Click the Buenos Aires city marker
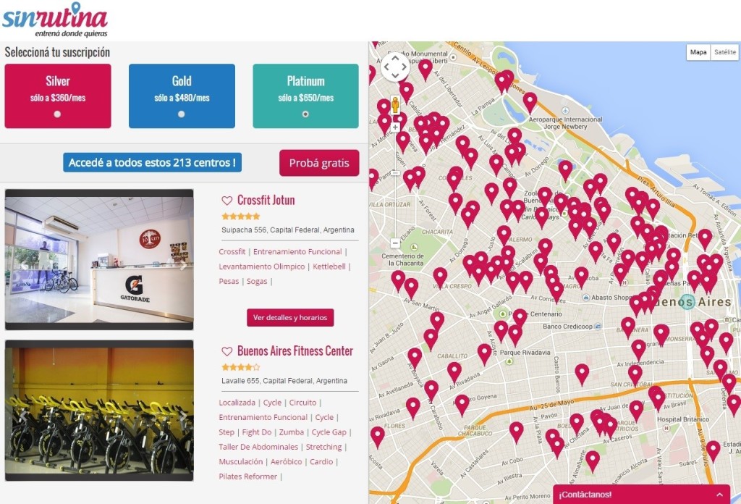 coord(687,302)
